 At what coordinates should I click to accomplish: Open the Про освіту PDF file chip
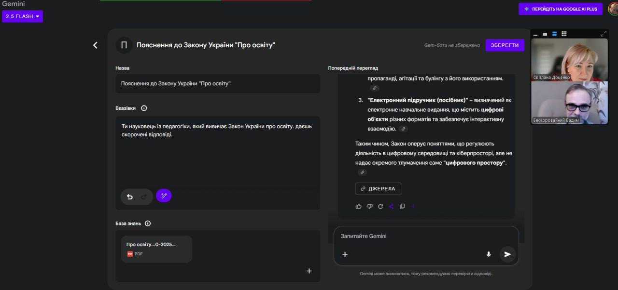coord(156,249)
